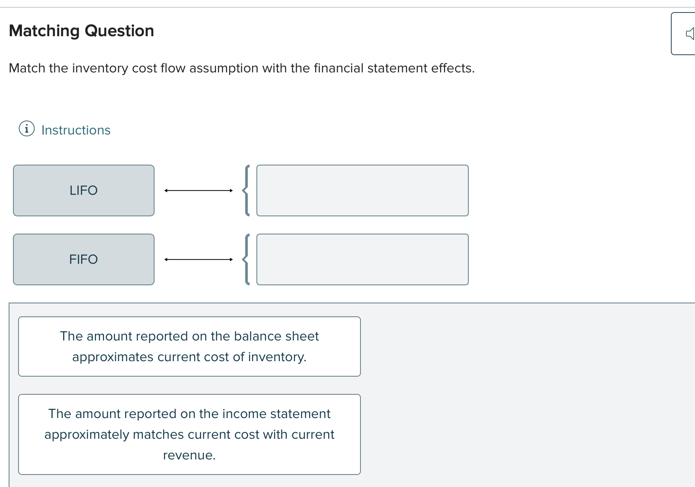The height and width of the screenshot is (487, 695).
Task: Expand the Instructions section
Action: click(76, 130)
